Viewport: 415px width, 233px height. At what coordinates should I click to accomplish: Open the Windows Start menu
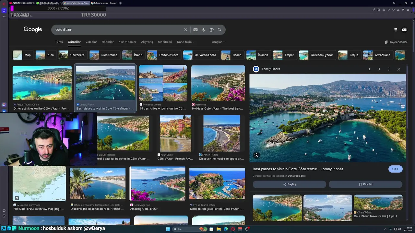tap(168, 229)
